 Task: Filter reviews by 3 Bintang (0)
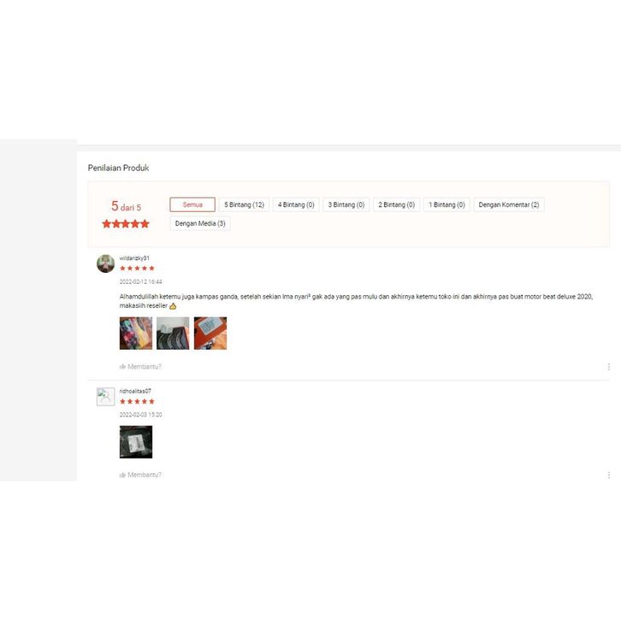tap(346, 204)
